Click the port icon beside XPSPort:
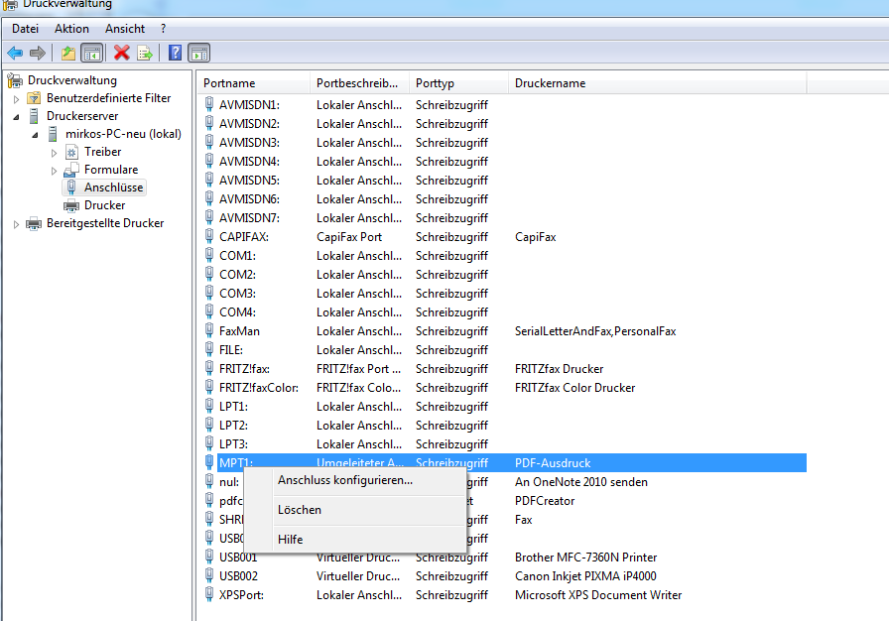Image resolution: width=889 pixels, height=621 pixels. [x=209, y=594]
